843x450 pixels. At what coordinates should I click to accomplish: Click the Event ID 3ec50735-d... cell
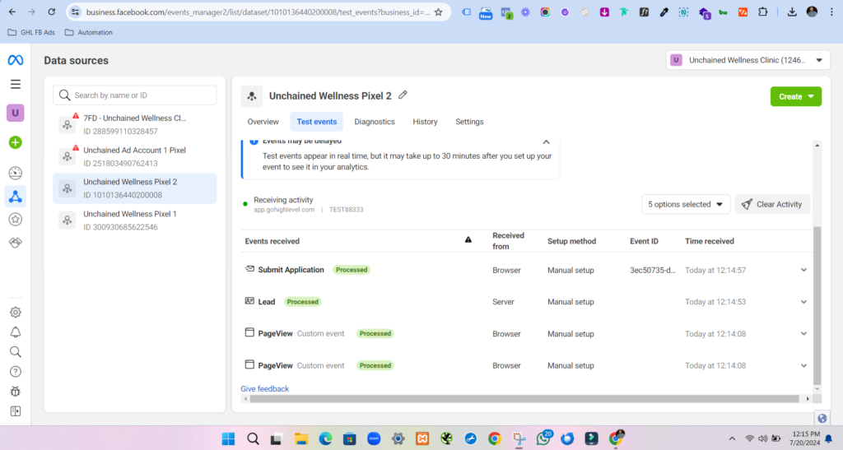653,270
